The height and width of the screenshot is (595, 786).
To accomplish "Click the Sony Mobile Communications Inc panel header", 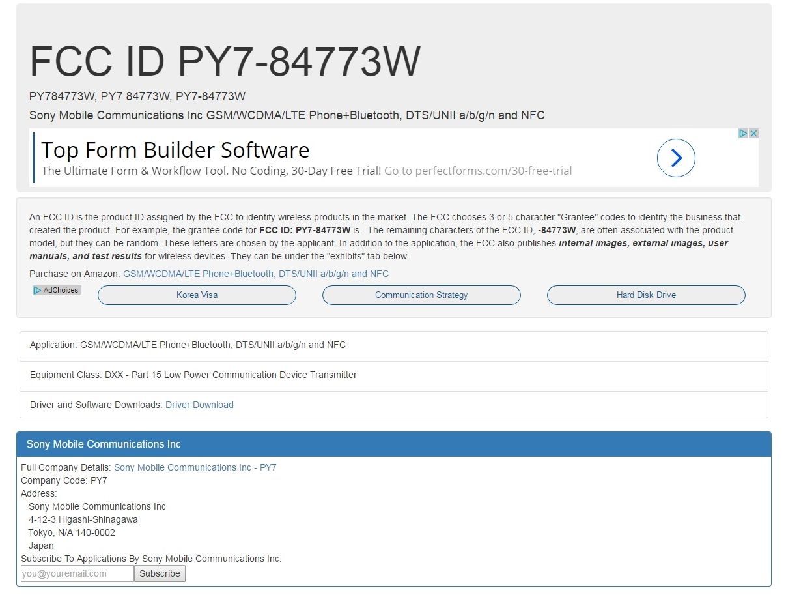I will click(x=394, y=444).
